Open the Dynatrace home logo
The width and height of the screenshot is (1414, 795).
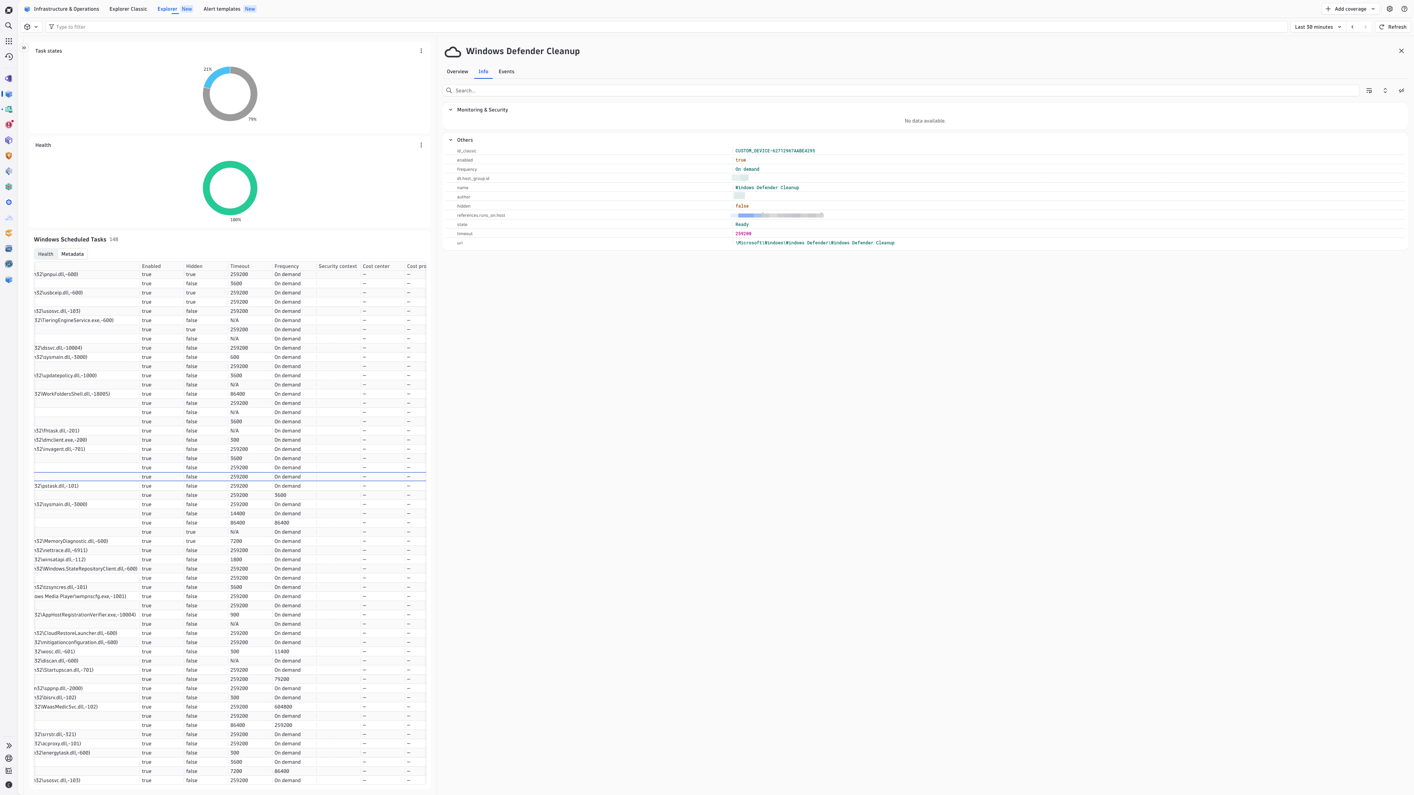pyautogui.click(x=9, y=10)
